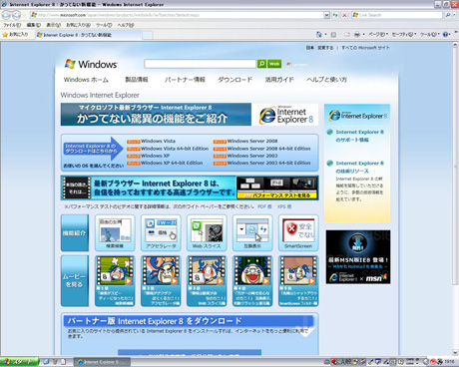The height and width of the screenshot is (367, 459).
Task: Click the 最新MSN版IE8 登場 ad banner
Action: pos(358,257)
